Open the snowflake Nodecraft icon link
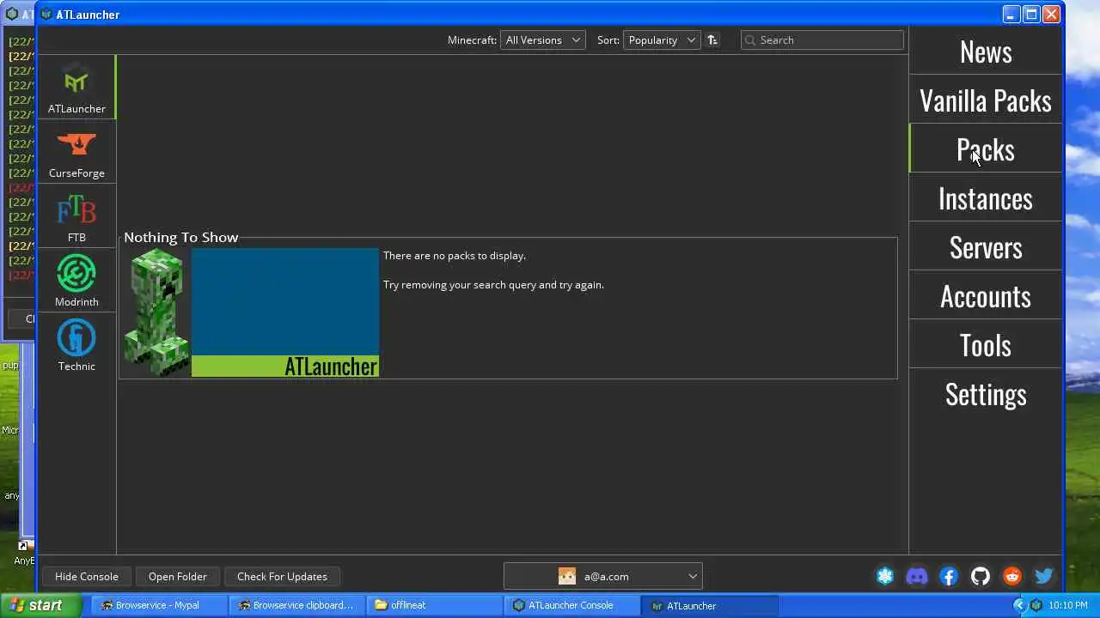The height and width of the screenshot is (618, 1100). pos(885,577)
